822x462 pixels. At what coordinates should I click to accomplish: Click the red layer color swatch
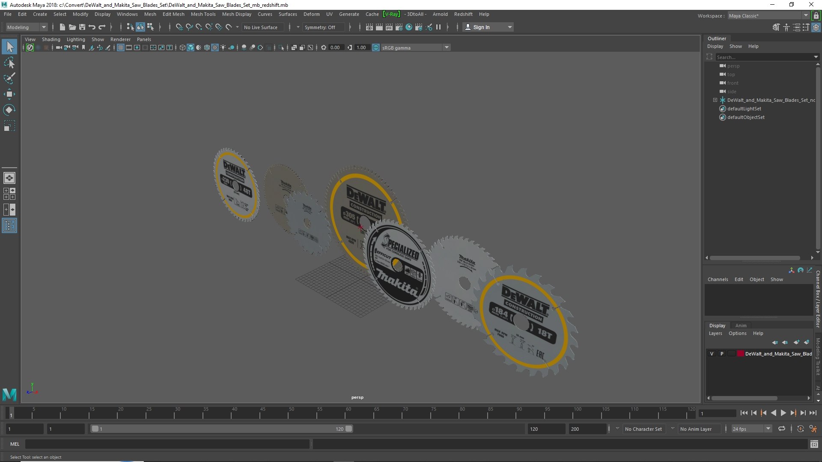click(x=740, y=354)
